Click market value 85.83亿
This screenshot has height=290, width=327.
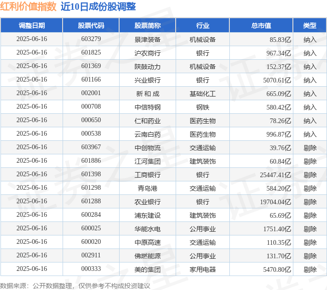coord(280,40)
